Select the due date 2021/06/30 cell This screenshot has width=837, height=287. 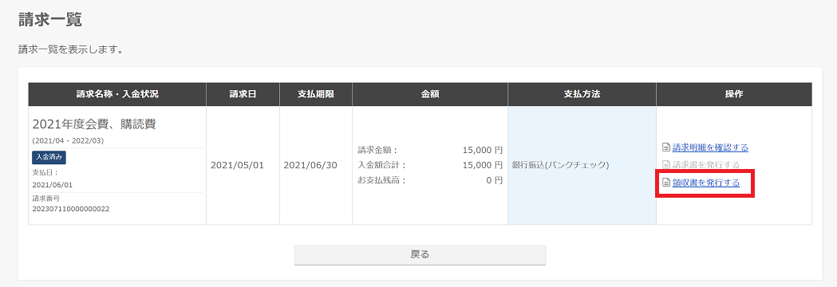(316, 165)
